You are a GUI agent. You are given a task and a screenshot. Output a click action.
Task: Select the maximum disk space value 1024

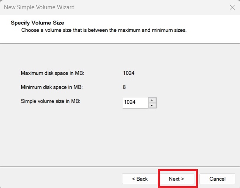129,73
